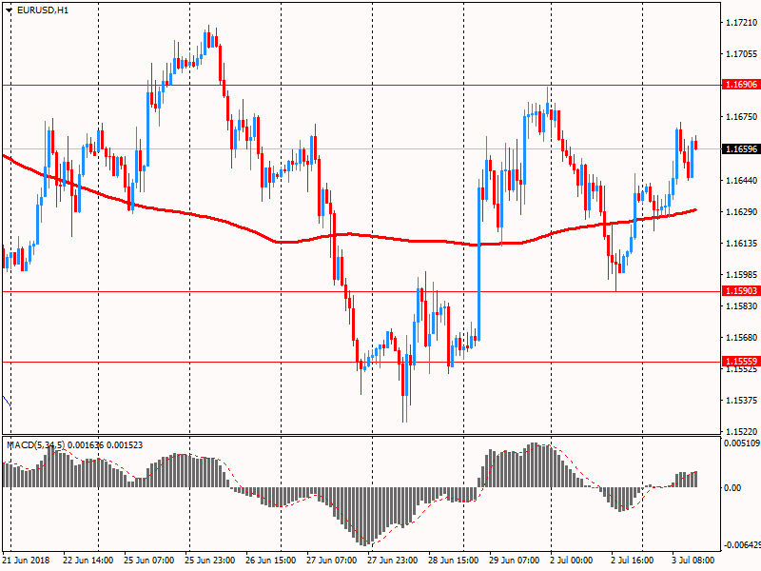Viewport: 761px width, 571px height.
Task: Select the horizontal resistance line at 1.16906
Action: tap(361, 85)
